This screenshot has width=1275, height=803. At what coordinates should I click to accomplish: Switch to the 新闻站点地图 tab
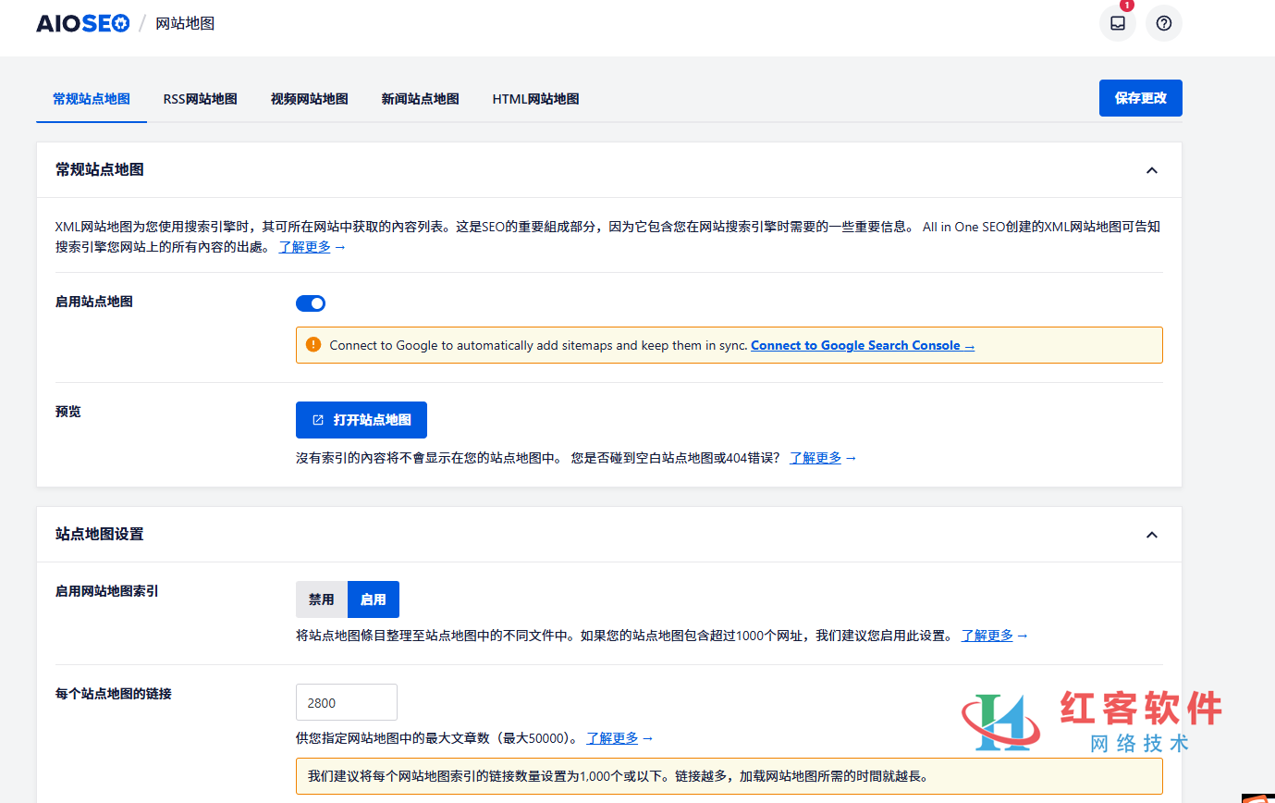[420, 99]
